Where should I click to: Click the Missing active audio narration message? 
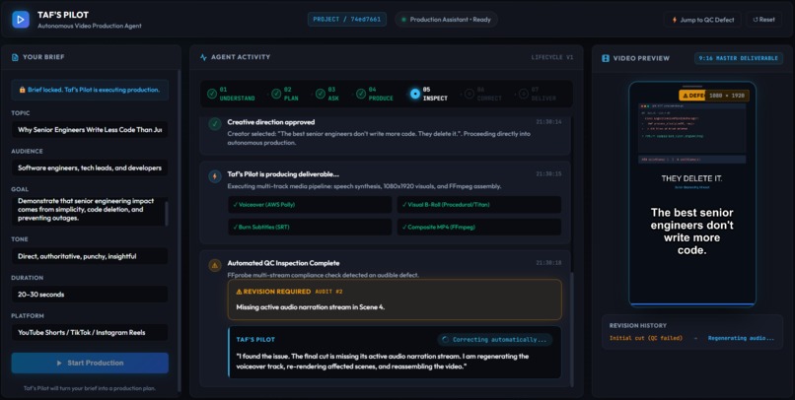311,306
